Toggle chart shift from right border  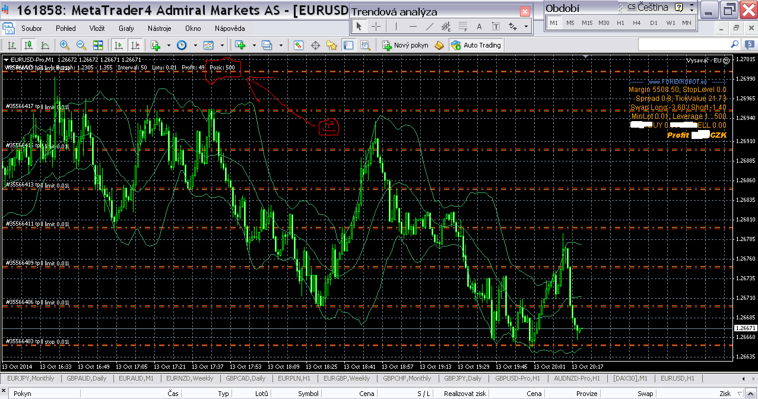135,45
